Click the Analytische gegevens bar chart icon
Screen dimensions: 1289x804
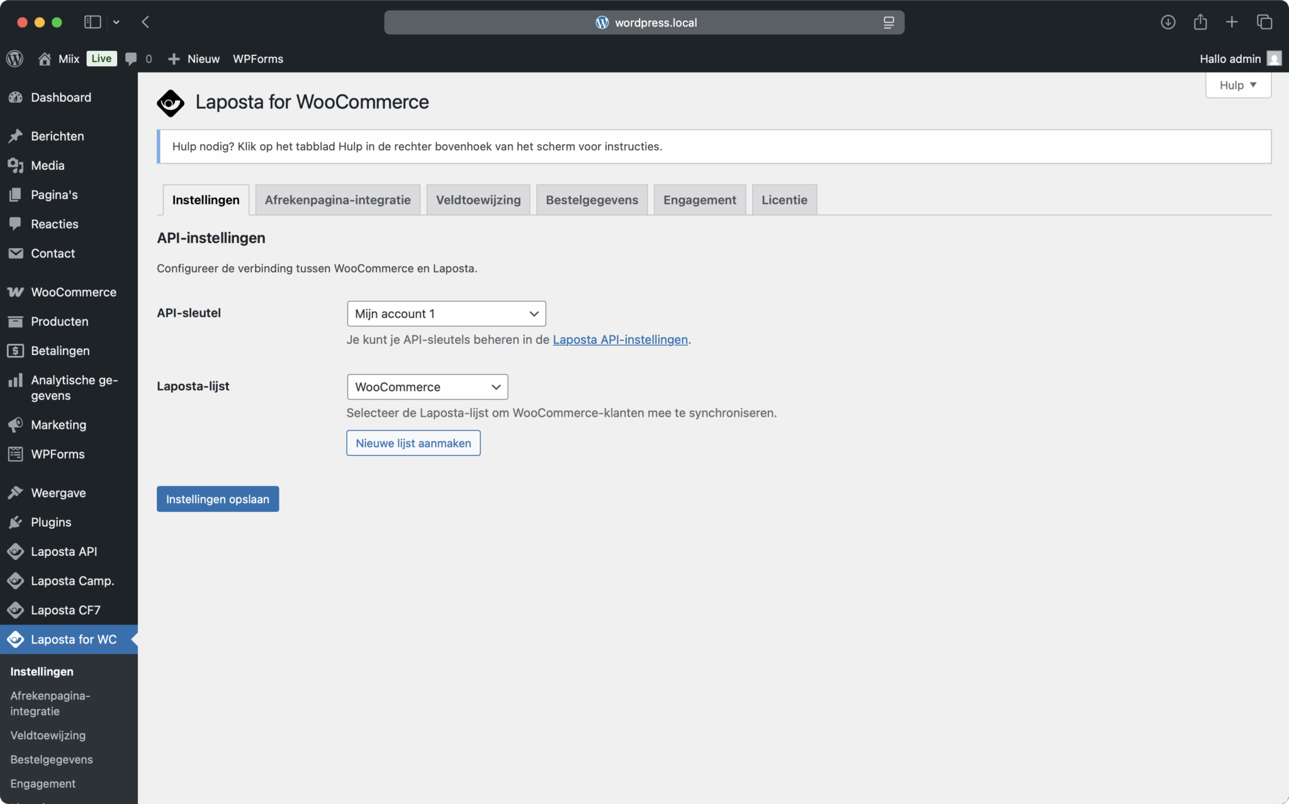click(16, 380)
